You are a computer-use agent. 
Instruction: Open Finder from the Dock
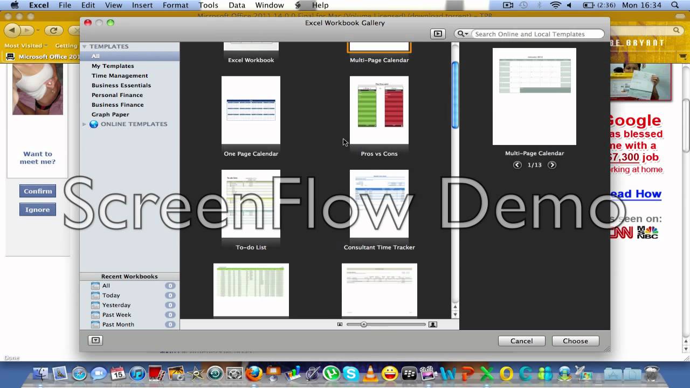click(40, 373)
